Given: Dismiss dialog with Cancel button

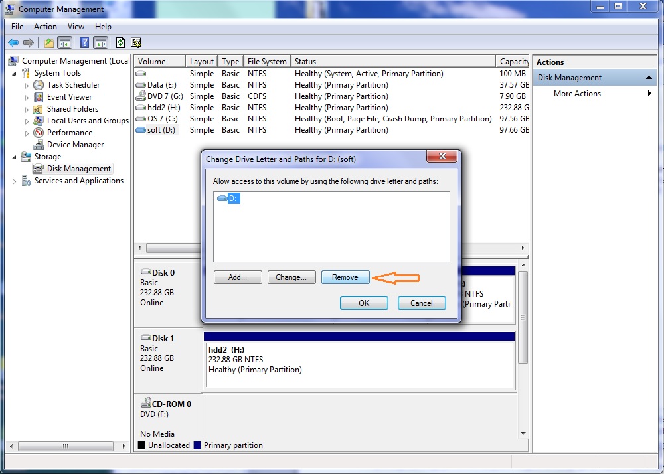Looking at the screenshot, I should tap(422, 303).
